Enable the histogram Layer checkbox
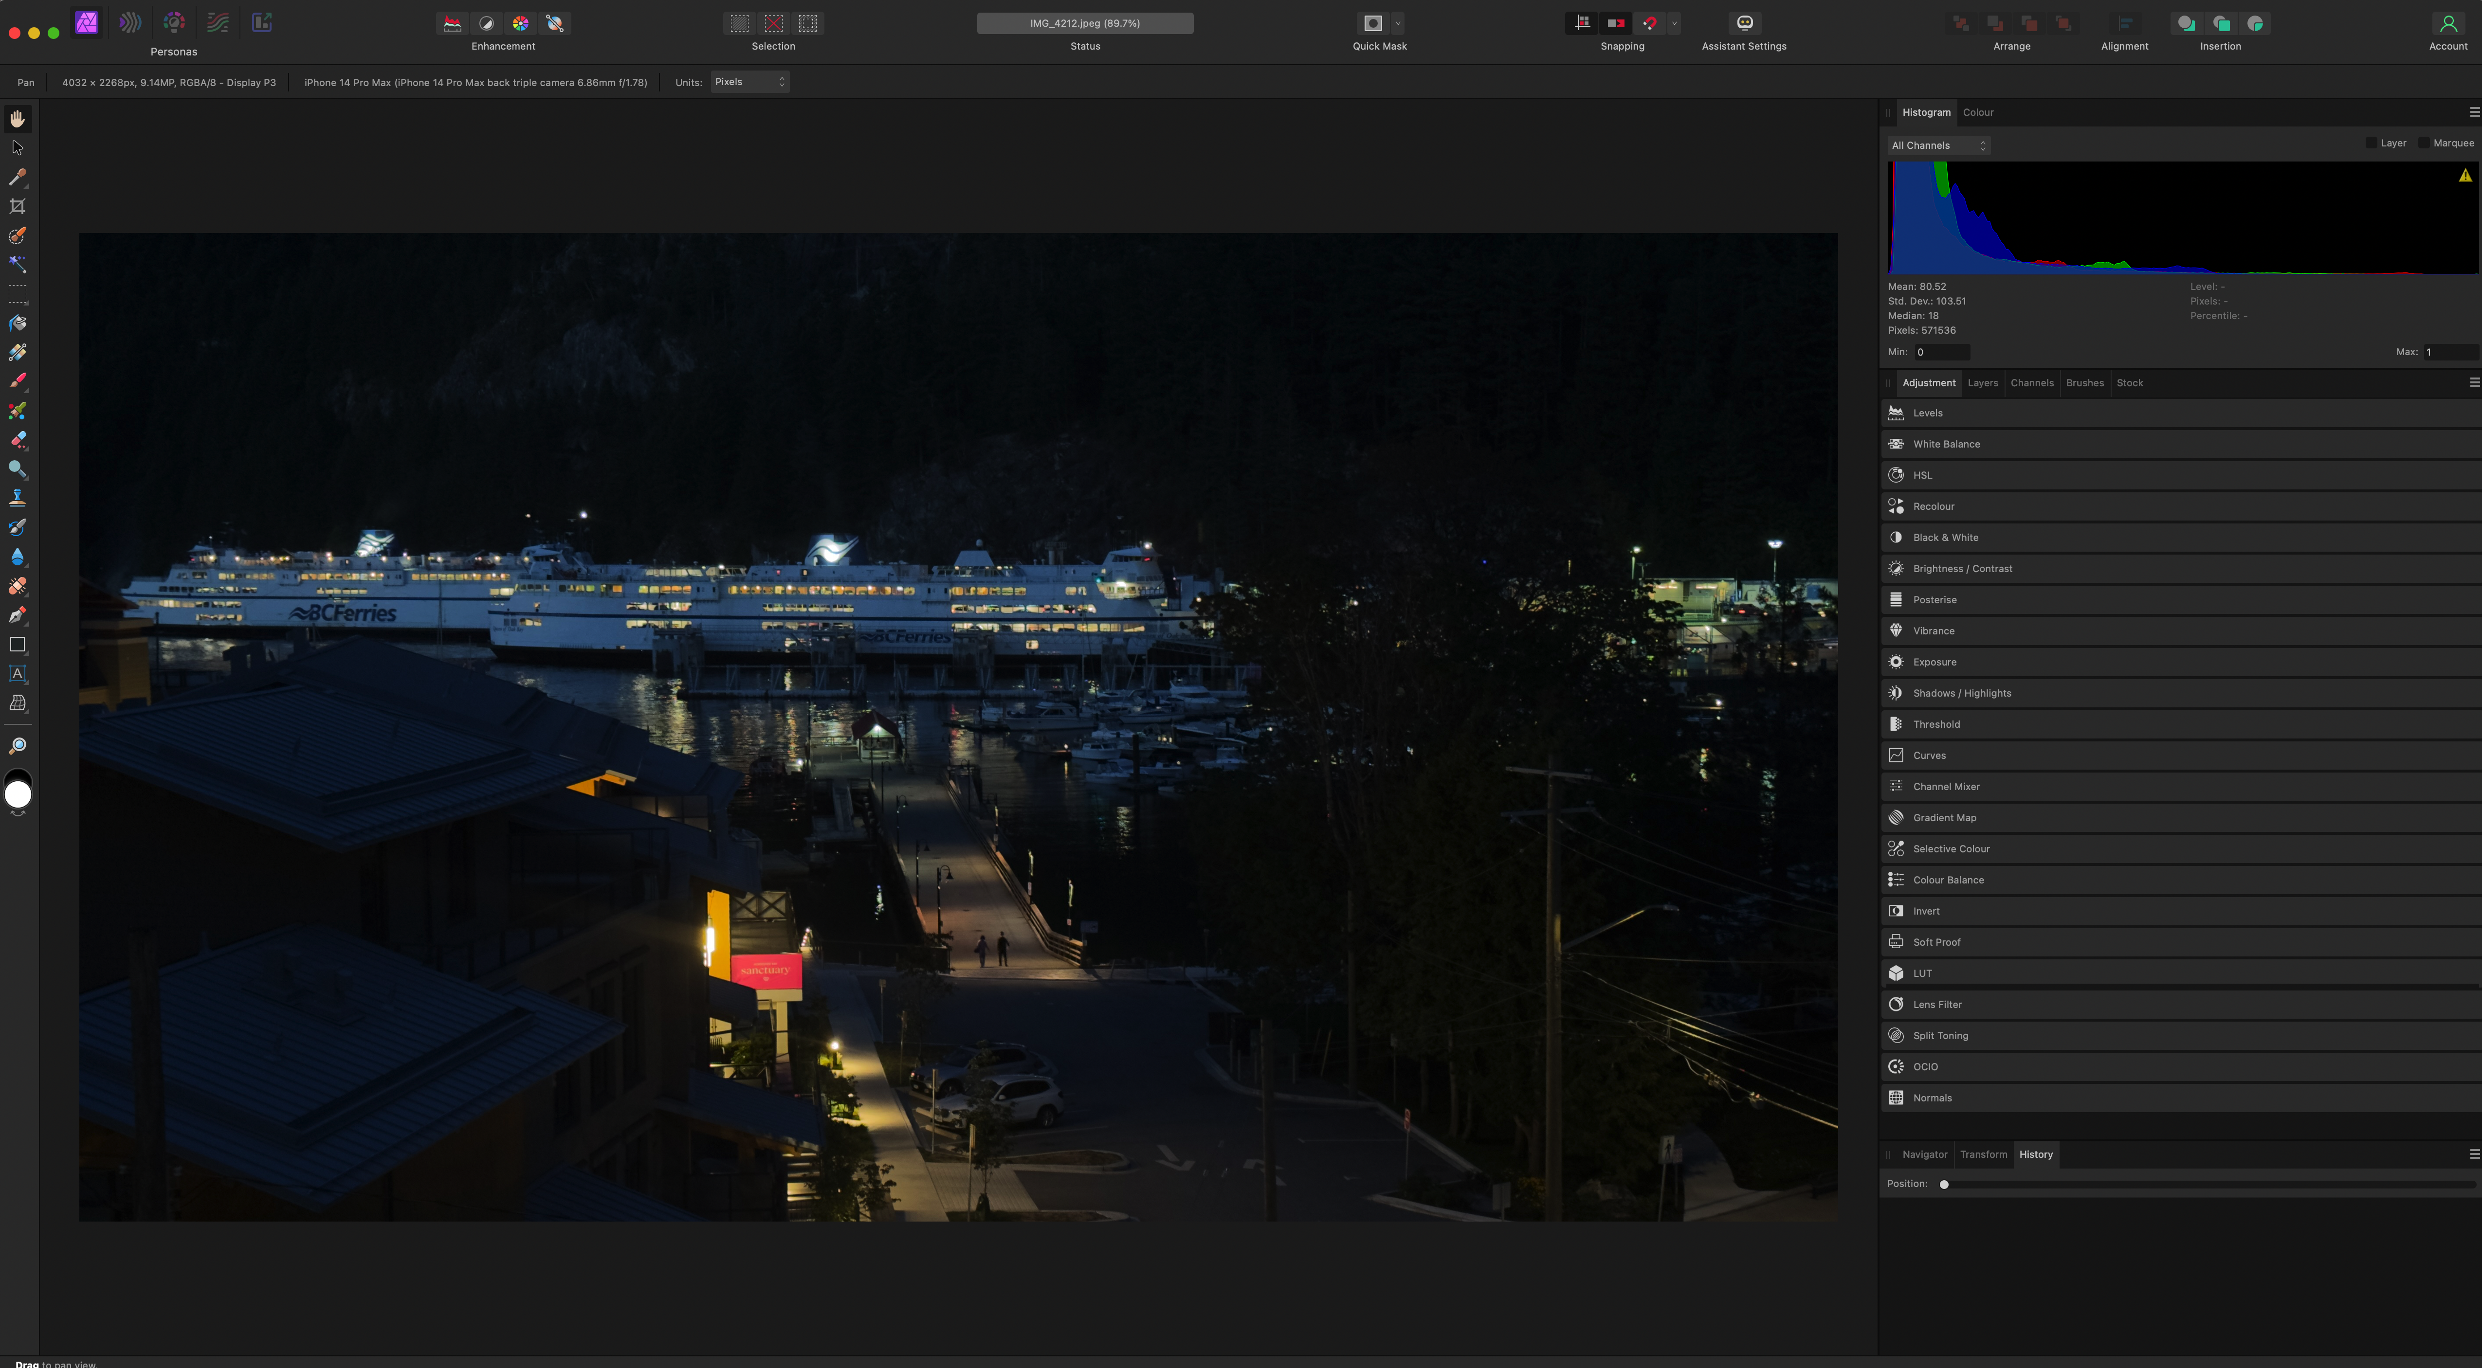 pos(2371,143)
